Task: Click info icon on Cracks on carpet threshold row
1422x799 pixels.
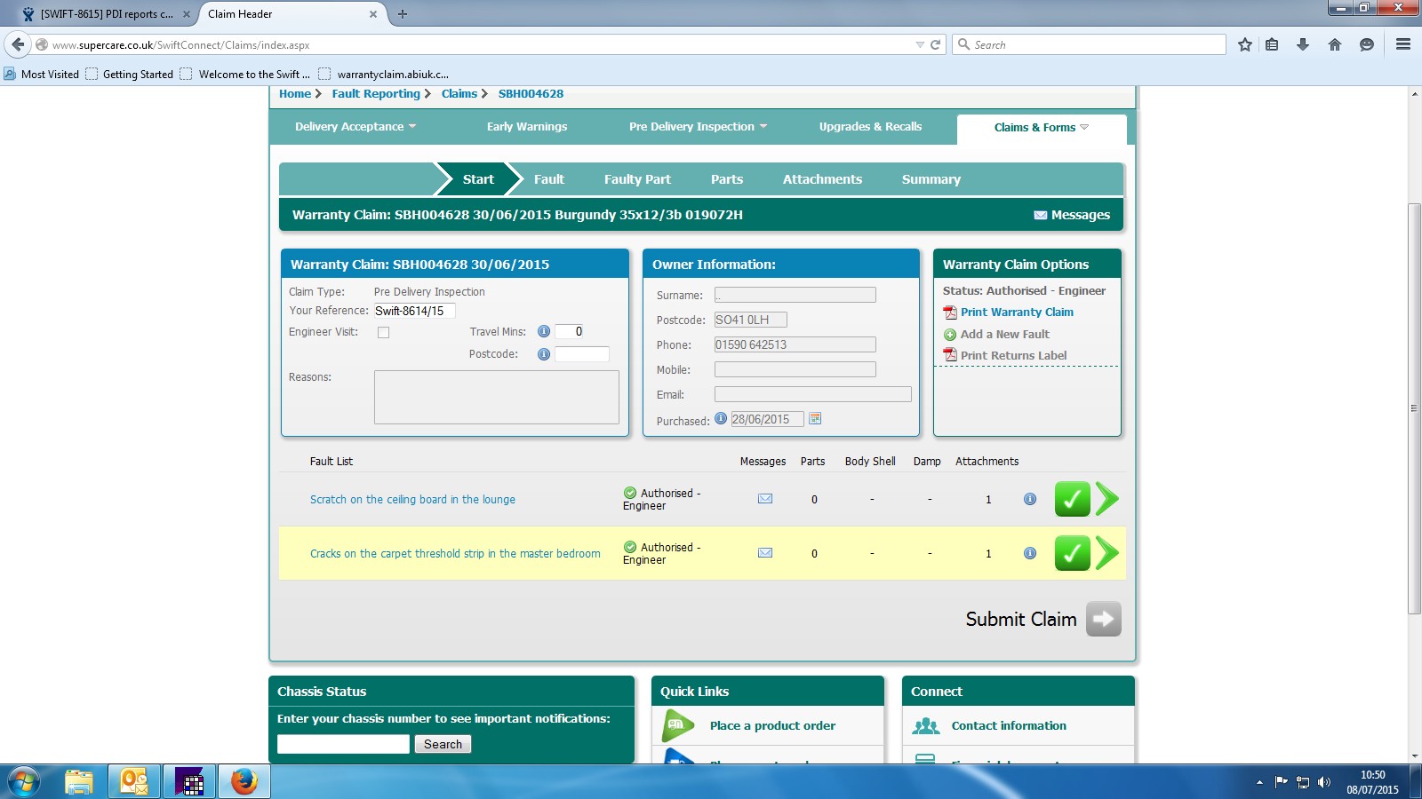Action: click(x=1030, y=553)
